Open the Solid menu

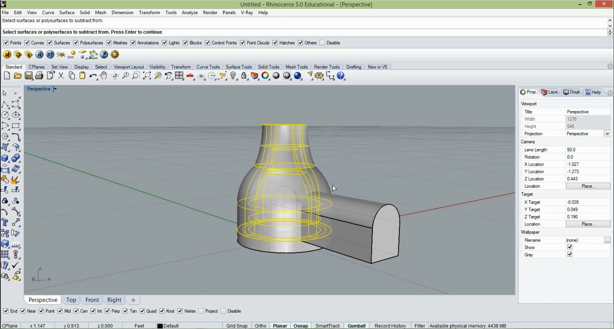click(84, 13)
